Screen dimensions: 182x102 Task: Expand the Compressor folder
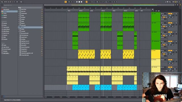click(x=18, y=13)
